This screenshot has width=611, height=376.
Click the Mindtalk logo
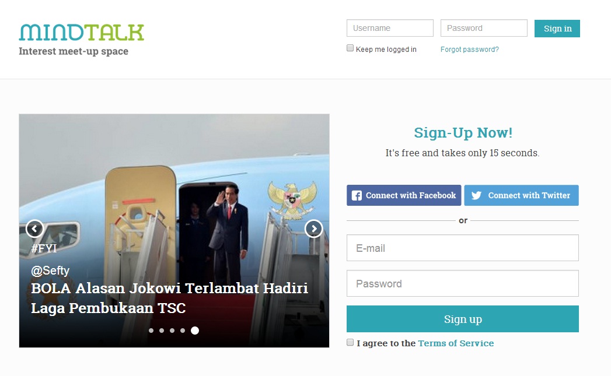82,33
